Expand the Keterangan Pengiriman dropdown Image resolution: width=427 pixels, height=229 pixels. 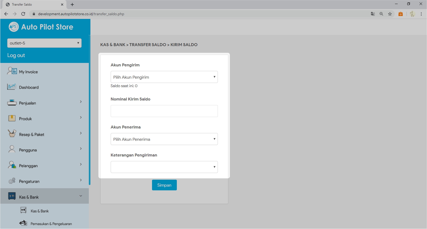click(x=164, y=167)
